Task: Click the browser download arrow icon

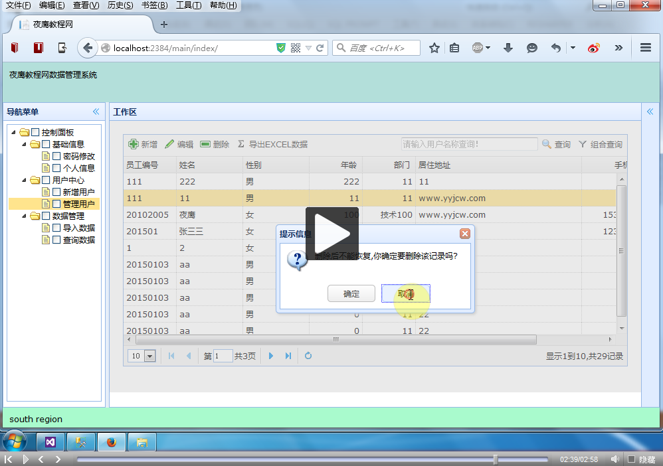Action: point(508,48)
